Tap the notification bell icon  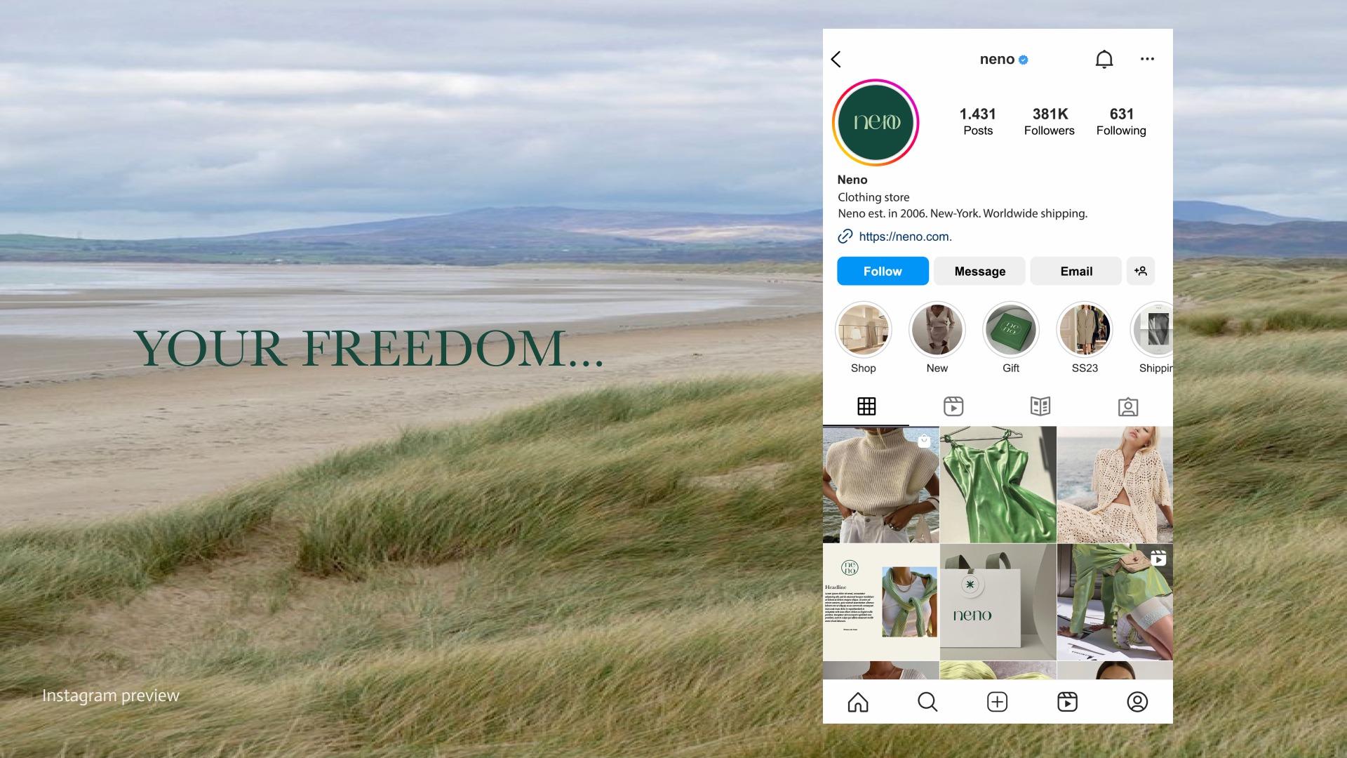1104,60
